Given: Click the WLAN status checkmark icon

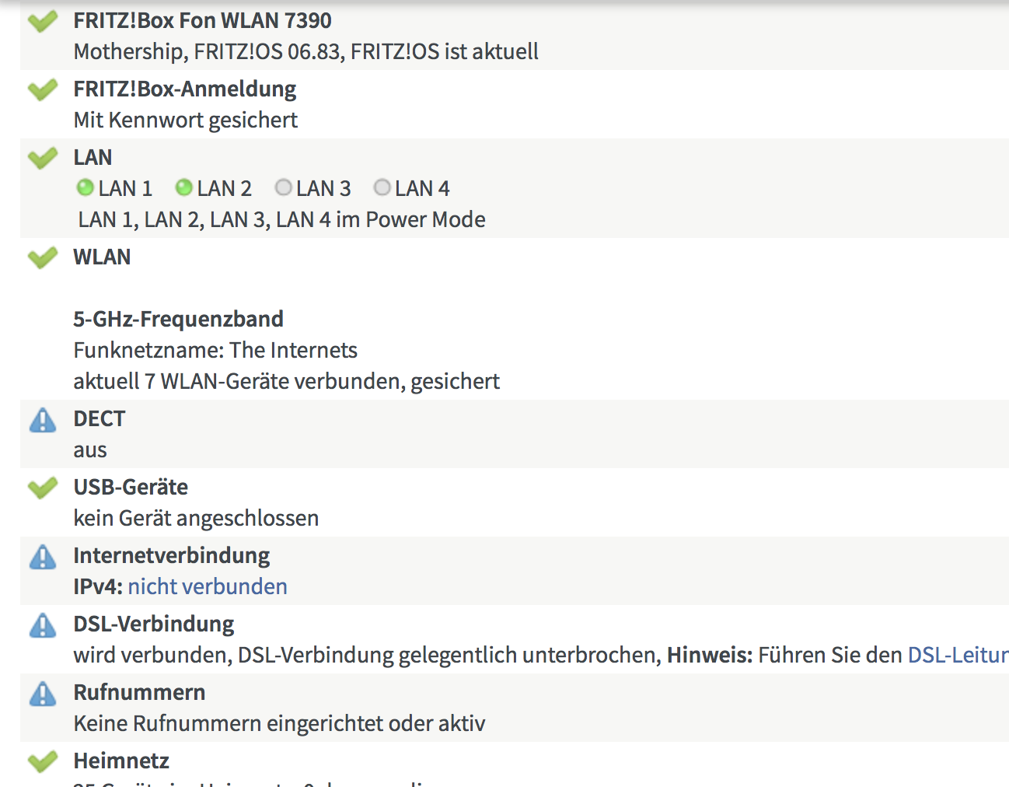Looking at the screenshot, I should coord(43,257).
